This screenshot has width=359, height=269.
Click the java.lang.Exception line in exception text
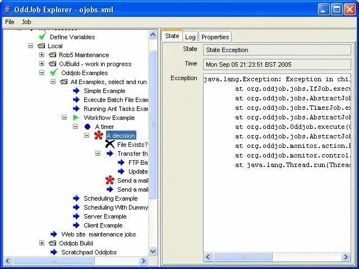coord(277,79)
